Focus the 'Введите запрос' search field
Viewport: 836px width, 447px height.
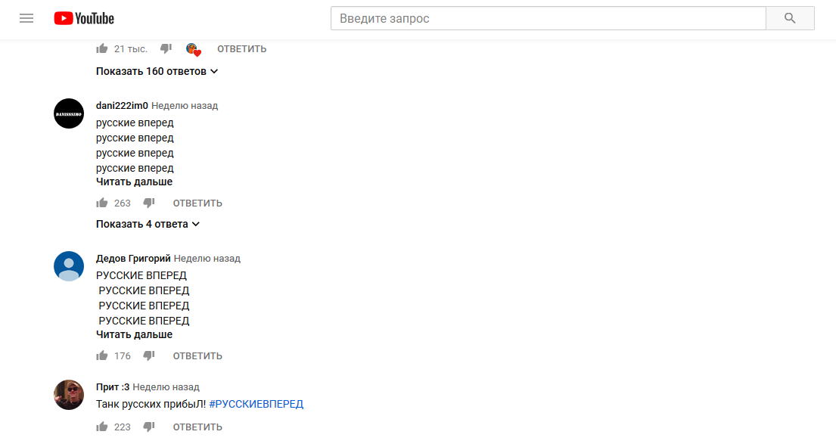tap(548, 19)
